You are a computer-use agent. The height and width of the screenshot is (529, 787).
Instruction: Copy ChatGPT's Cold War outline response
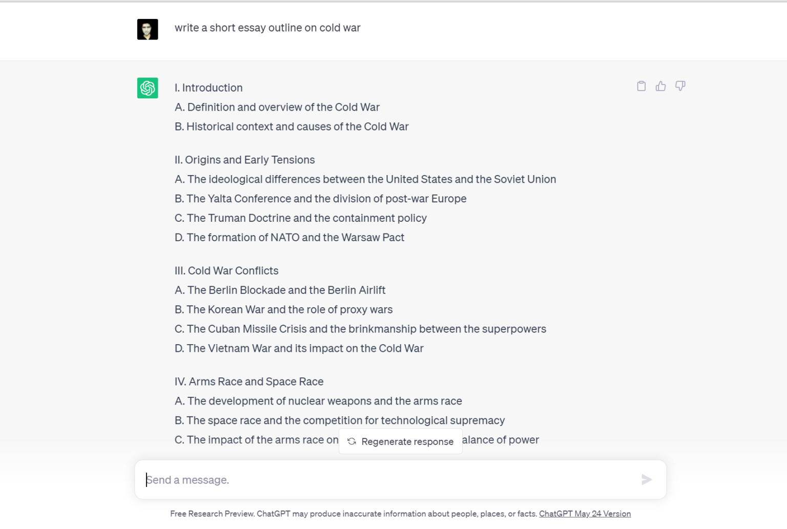(641, 86)
